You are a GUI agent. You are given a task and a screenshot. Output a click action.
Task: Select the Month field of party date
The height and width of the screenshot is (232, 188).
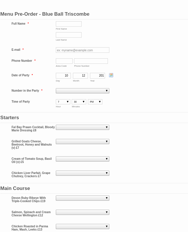click(80, 76)
